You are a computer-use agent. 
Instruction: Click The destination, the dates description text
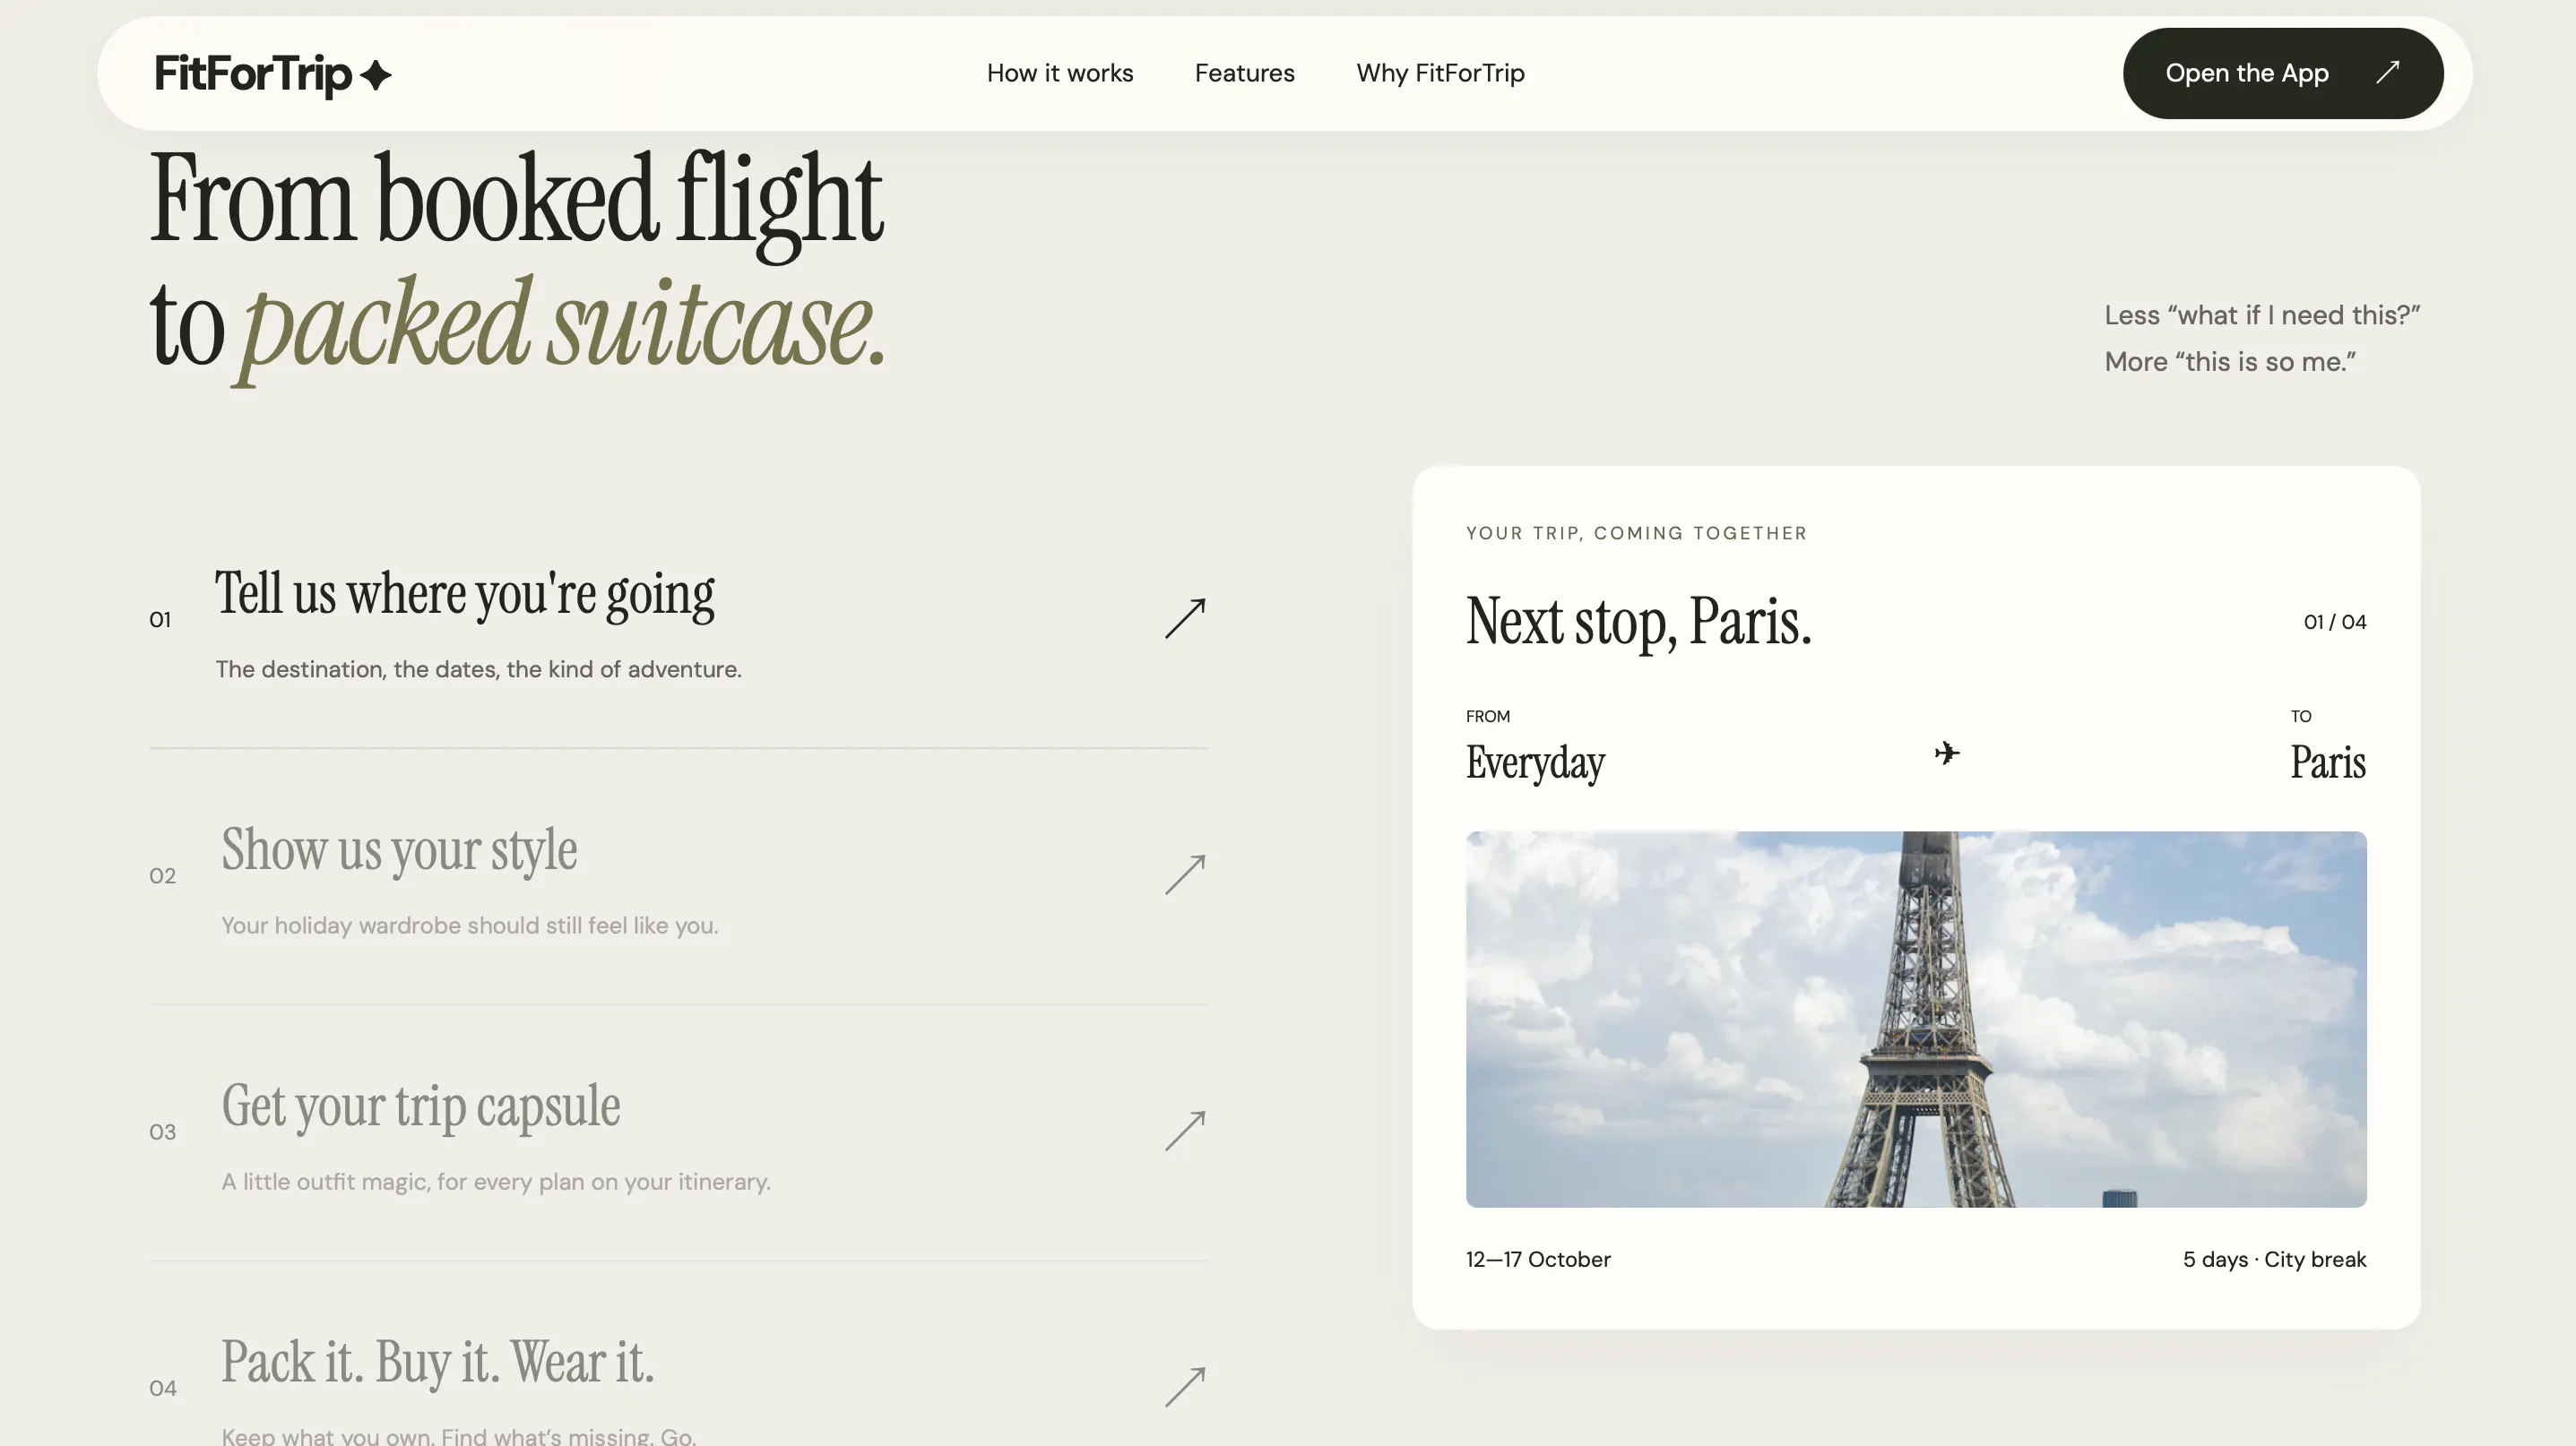(x=478, y=668)
